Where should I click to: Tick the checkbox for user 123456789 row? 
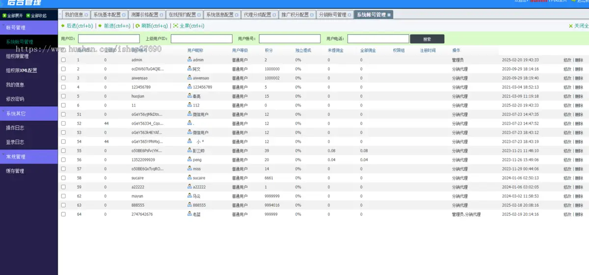pyautogui.click(x=63, y=87)
